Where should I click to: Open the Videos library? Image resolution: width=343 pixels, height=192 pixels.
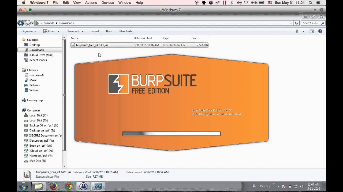[33, 90]
